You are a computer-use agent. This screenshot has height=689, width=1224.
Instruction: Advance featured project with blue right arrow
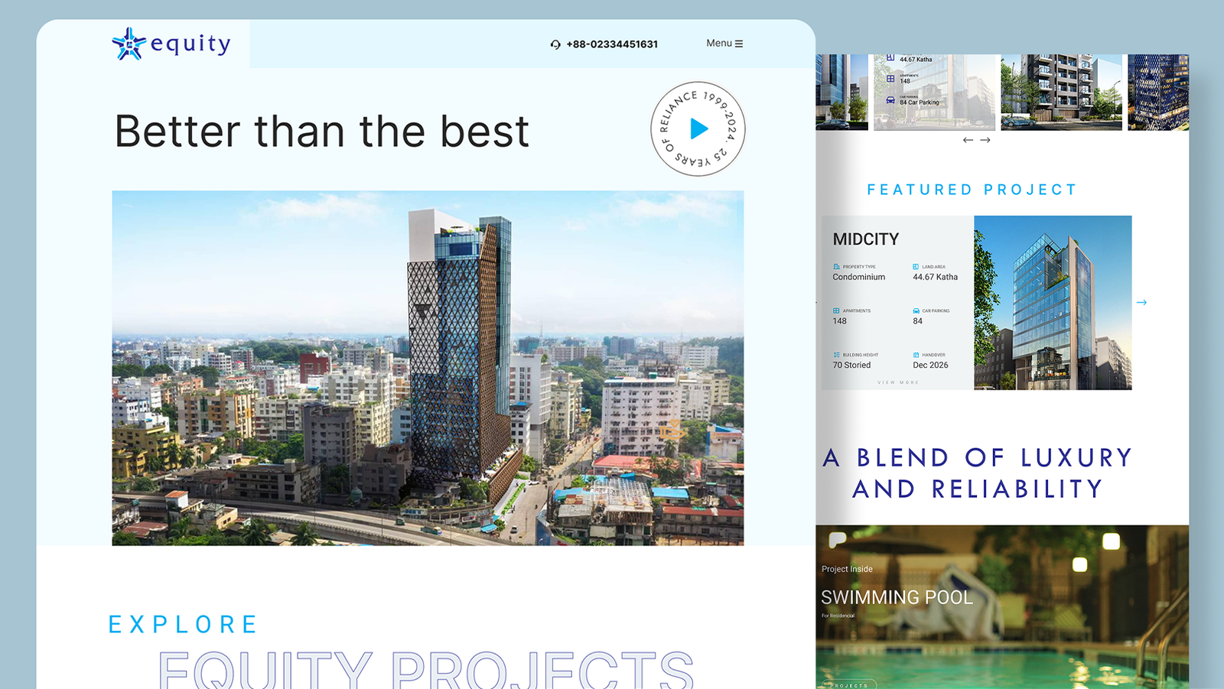pos(1141,303)
